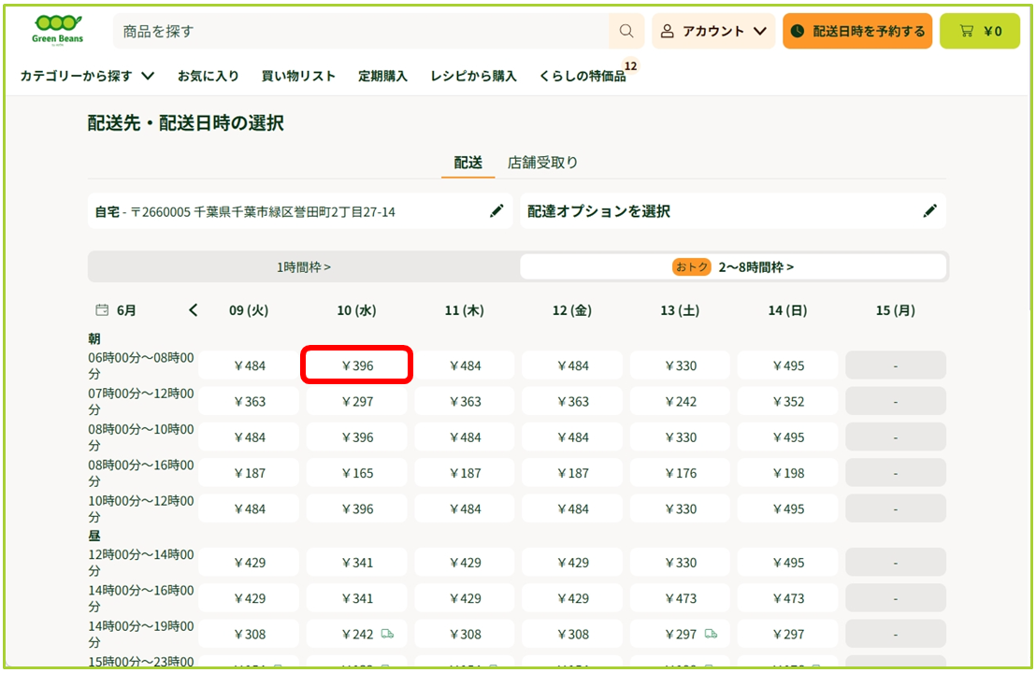Viewport: 1036px width, 673px height.
Task: Switch to the 1時間枠 slot option
Action: pyautogui.click(x=304, y=266)
